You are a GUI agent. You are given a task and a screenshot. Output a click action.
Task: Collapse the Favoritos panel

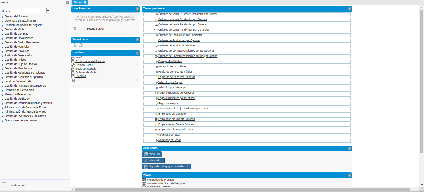137,53
